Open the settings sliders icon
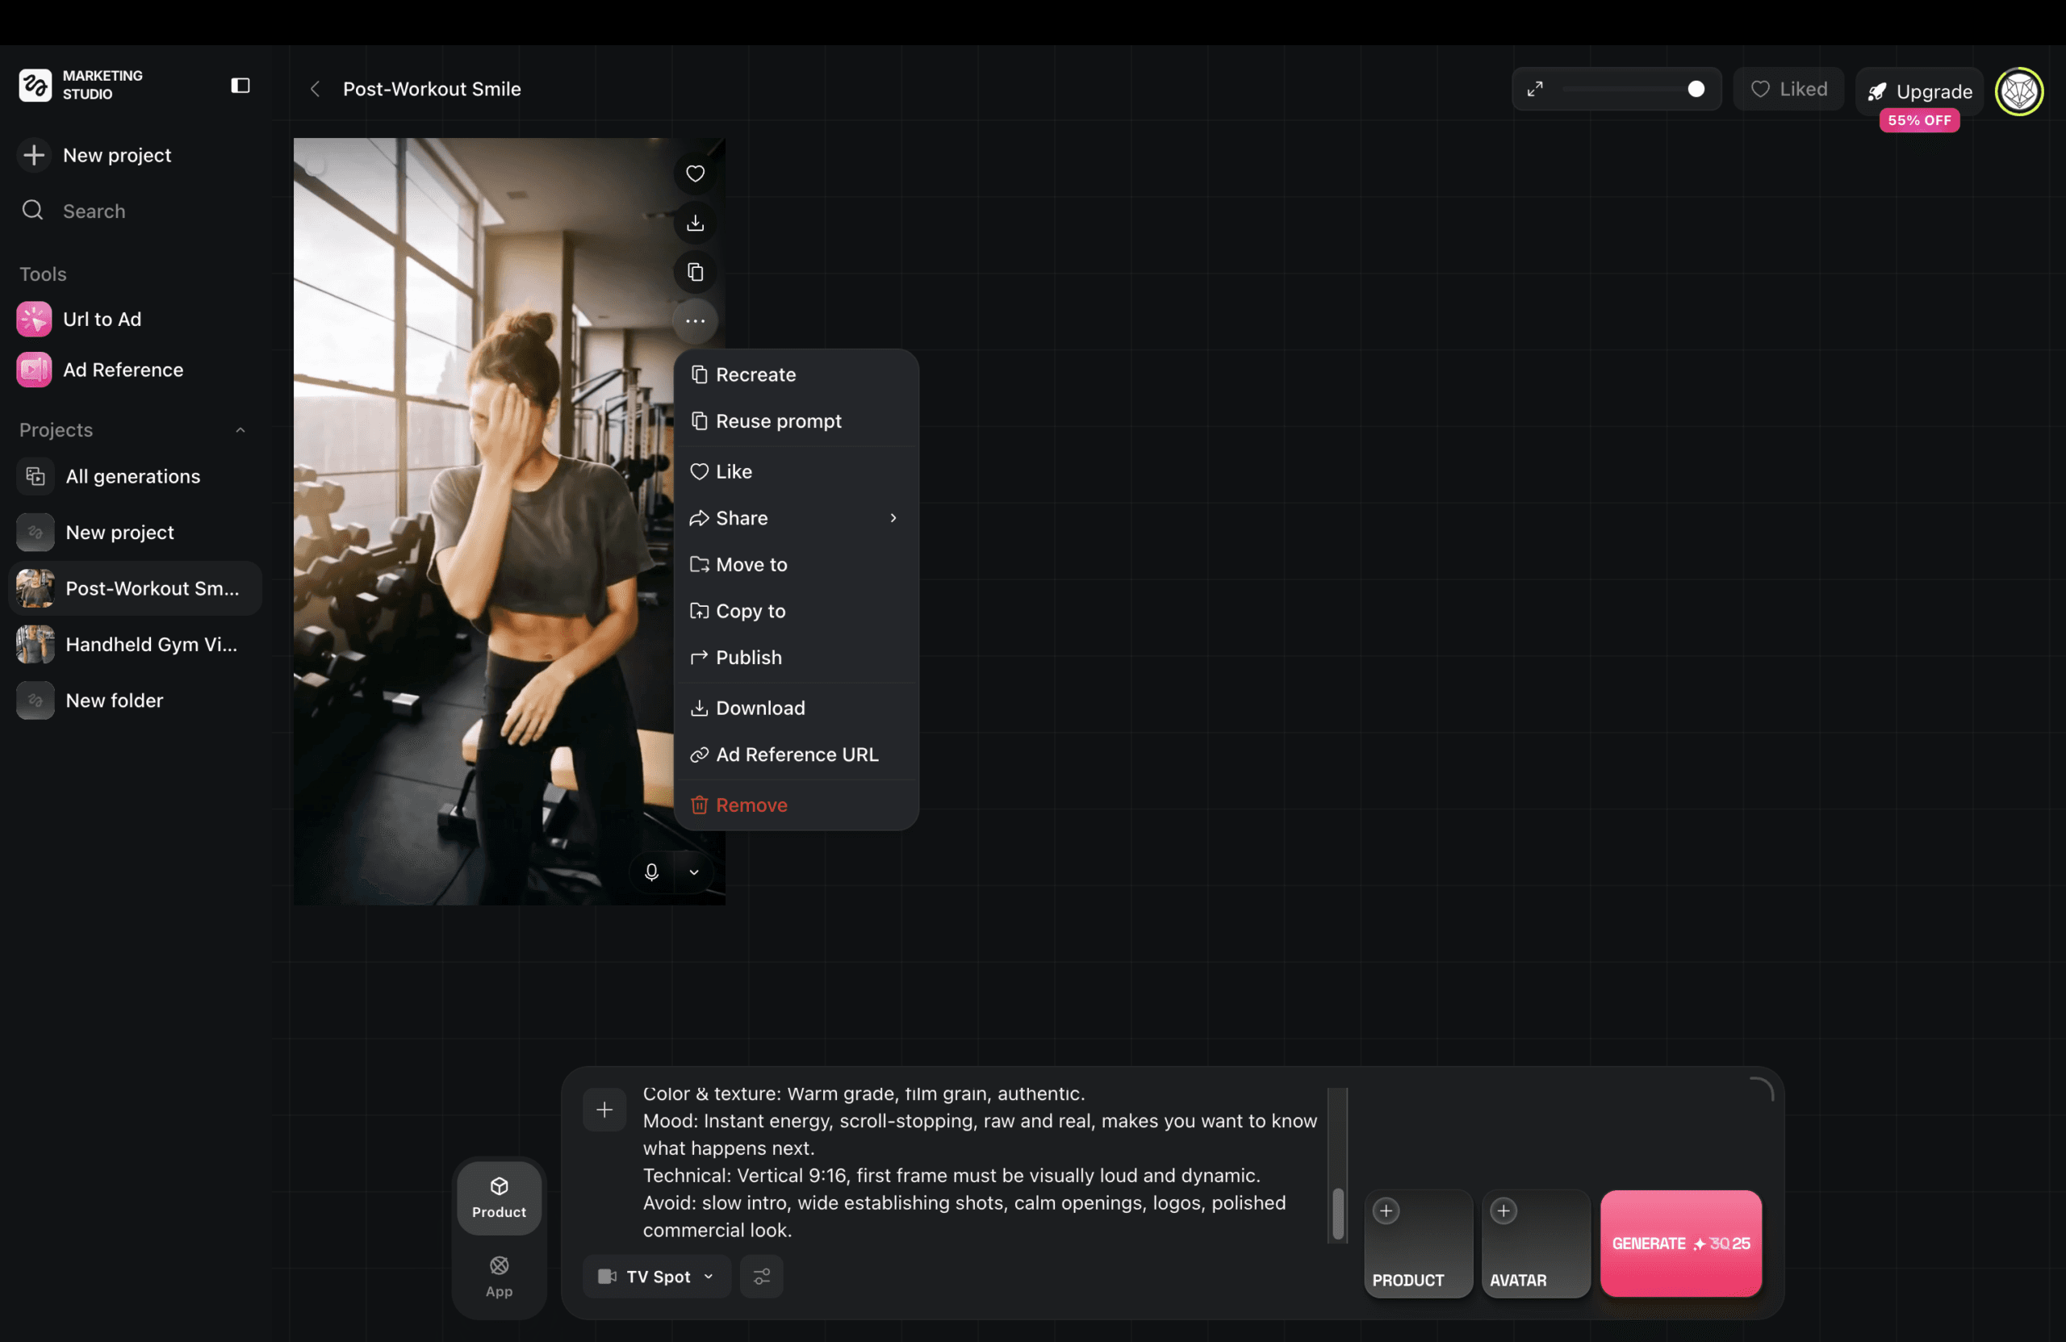This screenshot has height=1342, width=2066. pos(761,1276)
